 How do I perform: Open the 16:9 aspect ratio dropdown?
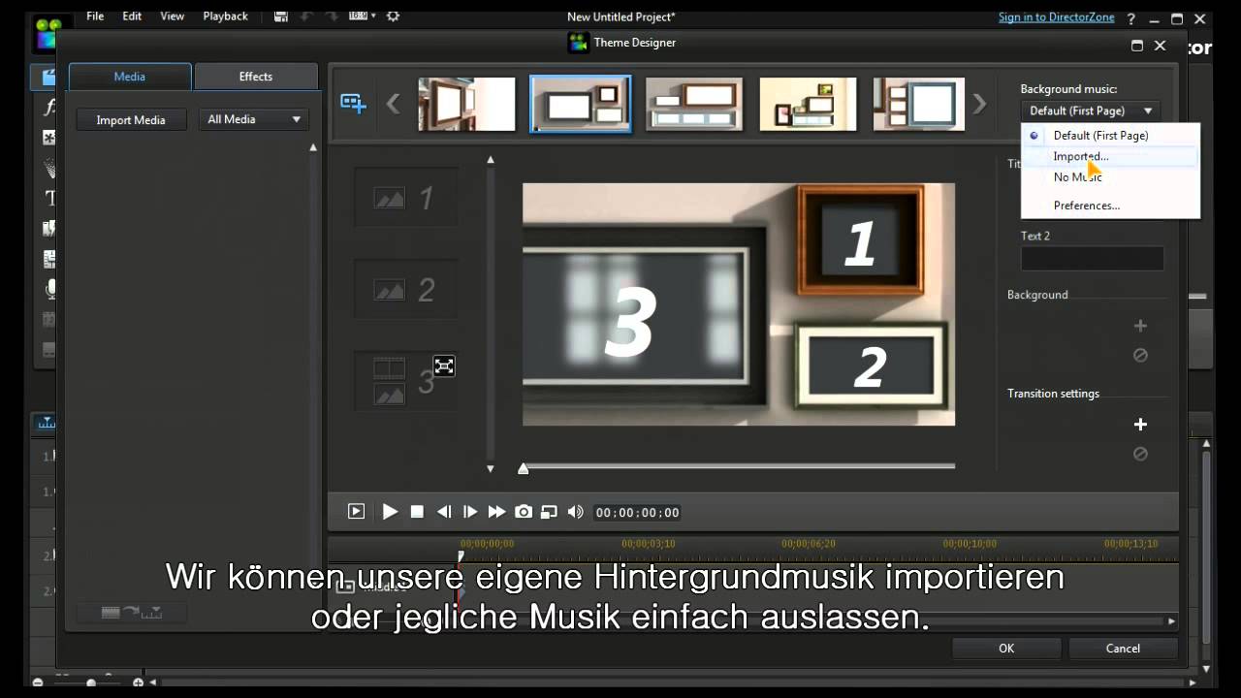pos(362,16)
